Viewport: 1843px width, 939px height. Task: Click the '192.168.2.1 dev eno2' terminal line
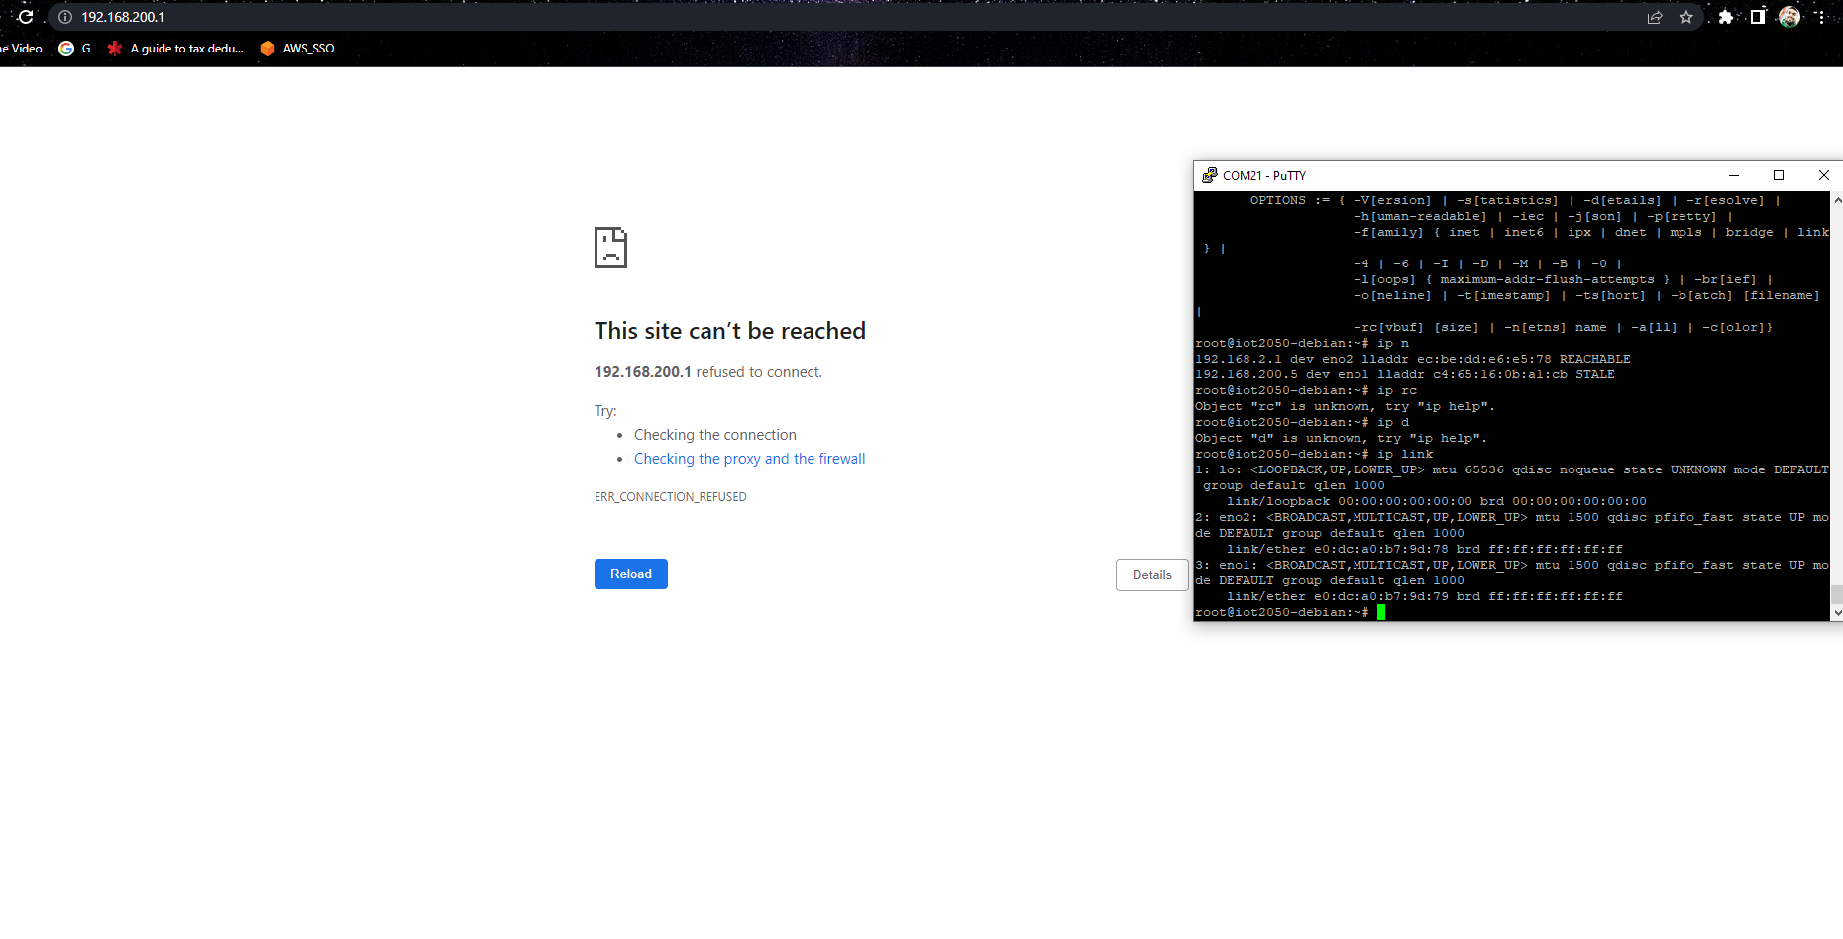point(1413,359)
